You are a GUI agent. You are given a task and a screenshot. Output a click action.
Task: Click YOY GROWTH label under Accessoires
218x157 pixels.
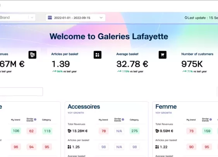tap(76, 113)
